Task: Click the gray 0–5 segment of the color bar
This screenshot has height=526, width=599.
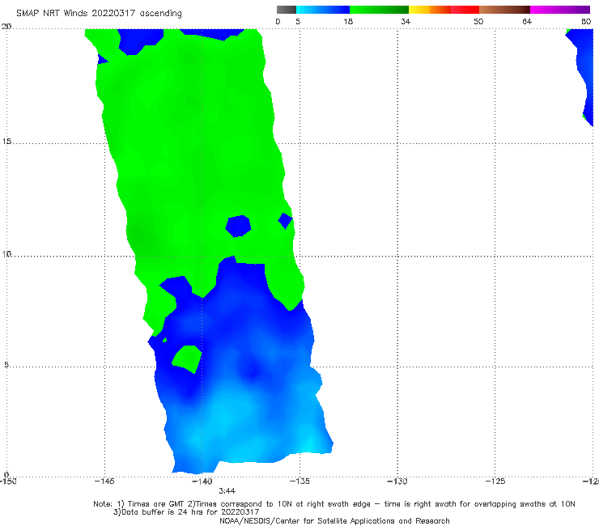Action: [x=287, y=10]
